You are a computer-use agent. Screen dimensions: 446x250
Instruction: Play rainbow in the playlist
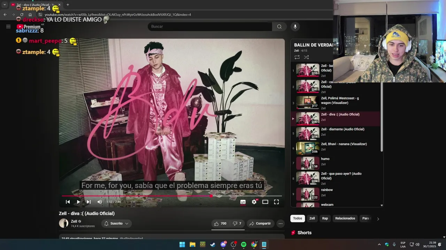[x=336, y=194]
